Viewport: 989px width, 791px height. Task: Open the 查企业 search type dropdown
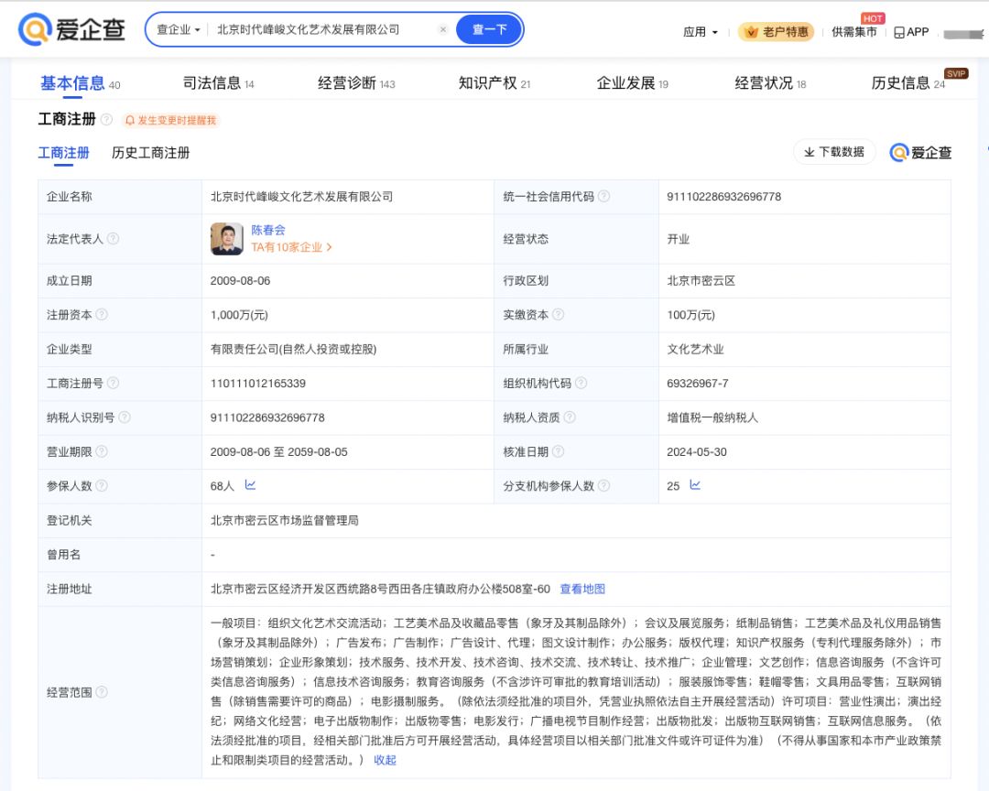pos(178,29)
